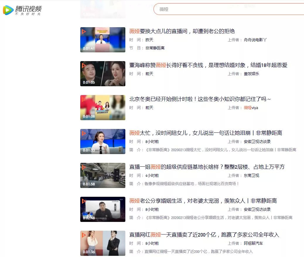Open video title 薇娅要换大点儿的直播间

[x=182, y=31]
